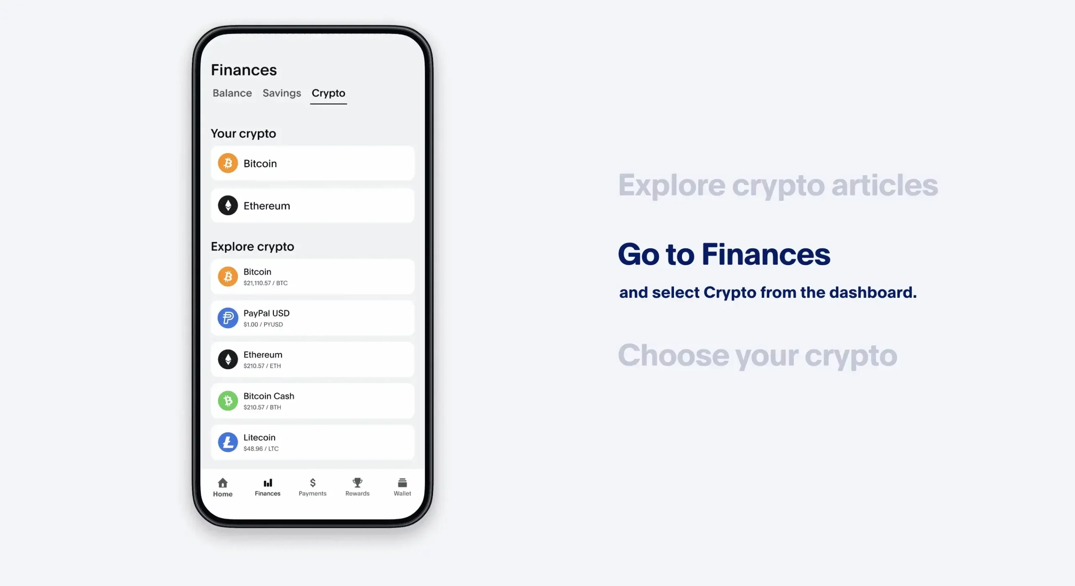The width and height of the screenshot is (1075, 586).
Task: Tap the Bitcoin icon in Your crypto
Action: coord(228,163)
